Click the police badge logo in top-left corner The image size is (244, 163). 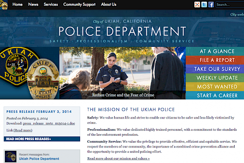4,4
